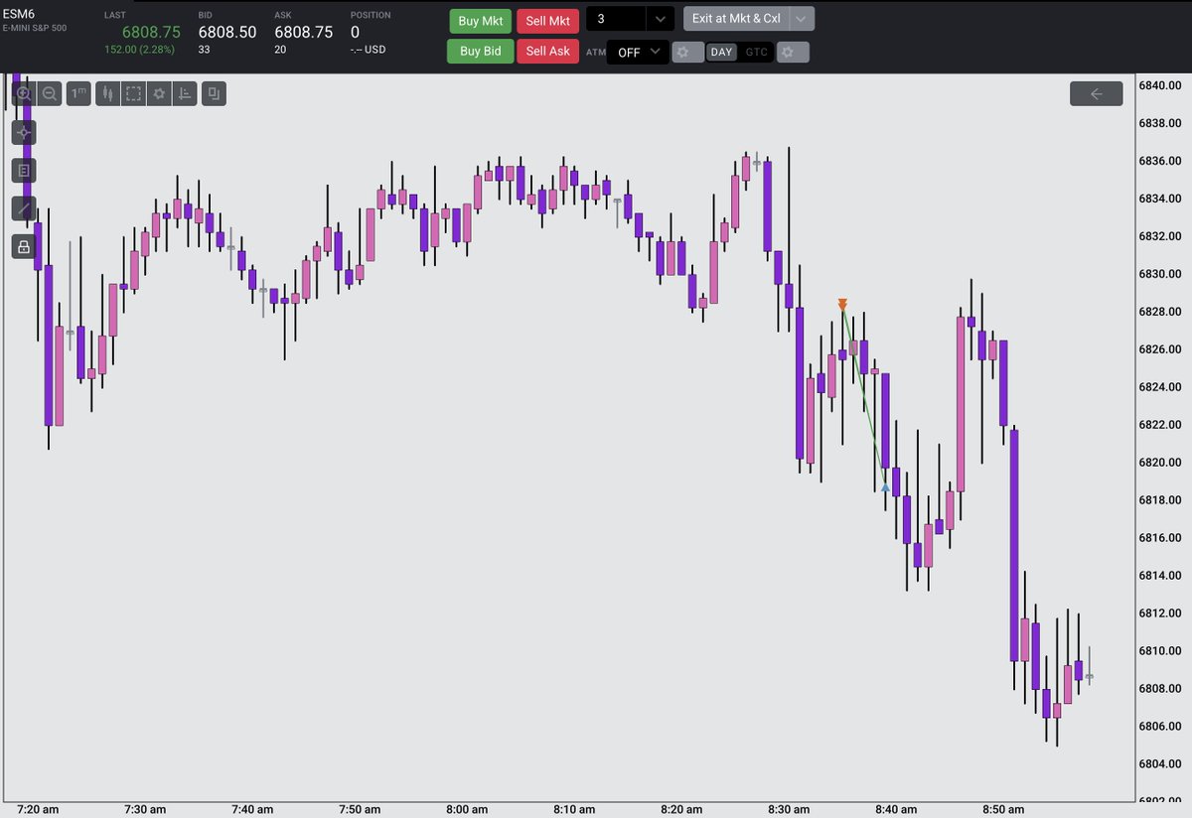Click the 6820.00 price axis label

point(1159,463)
